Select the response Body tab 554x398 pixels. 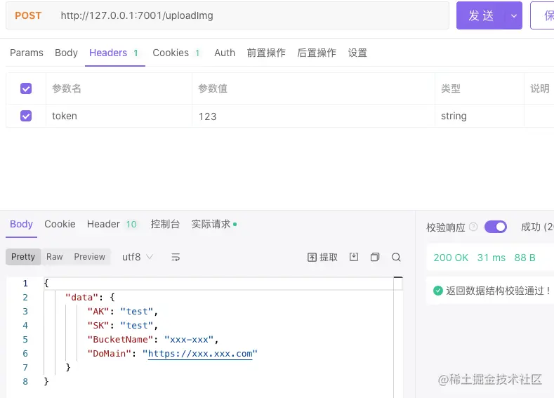tap(21, 224)
